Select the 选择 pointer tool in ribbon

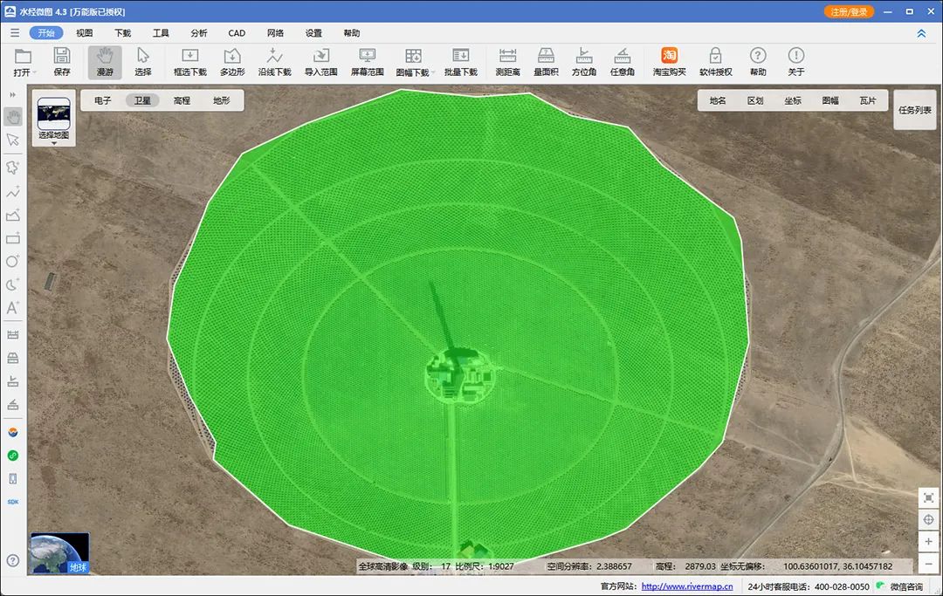pos(142,63)
